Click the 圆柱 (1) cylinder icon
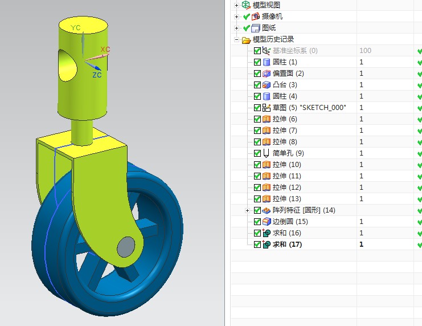422x326 pixels. [x=266, y=62]
